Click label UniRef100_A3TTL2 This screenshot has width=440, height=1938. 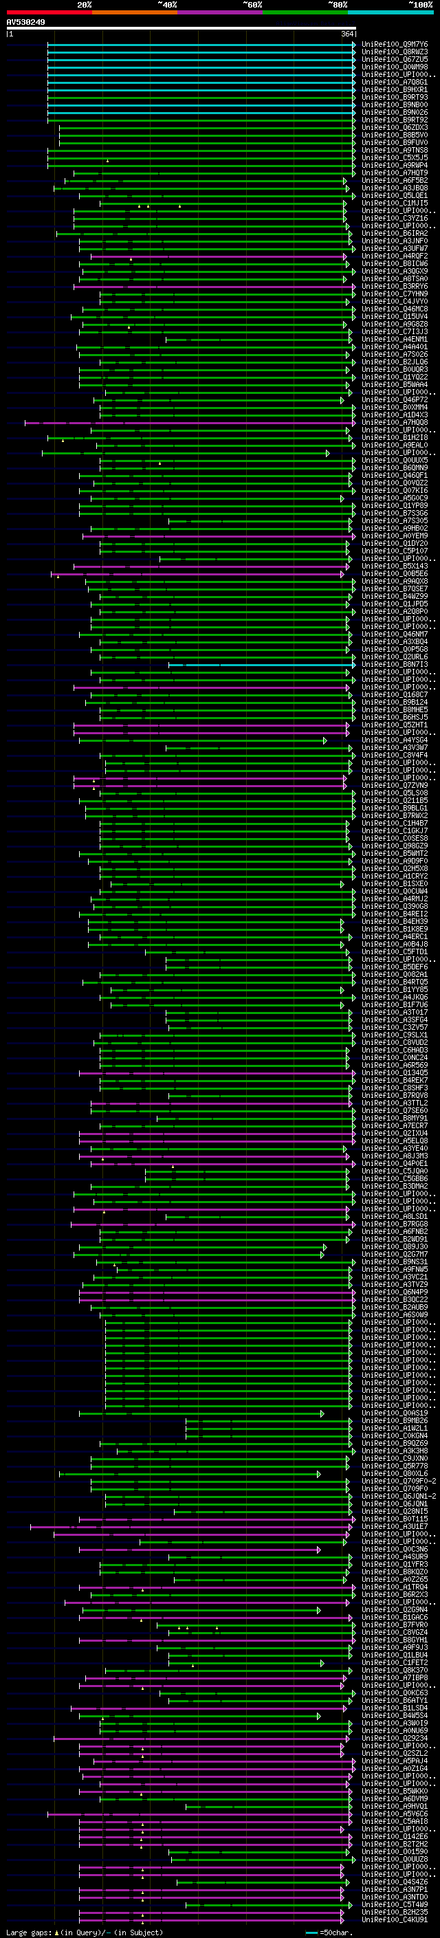click(395, 1103)
